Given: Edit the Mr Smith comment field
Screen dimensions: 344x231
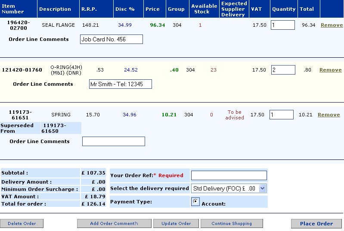Looking at the screenshot, I should (120, 84).
